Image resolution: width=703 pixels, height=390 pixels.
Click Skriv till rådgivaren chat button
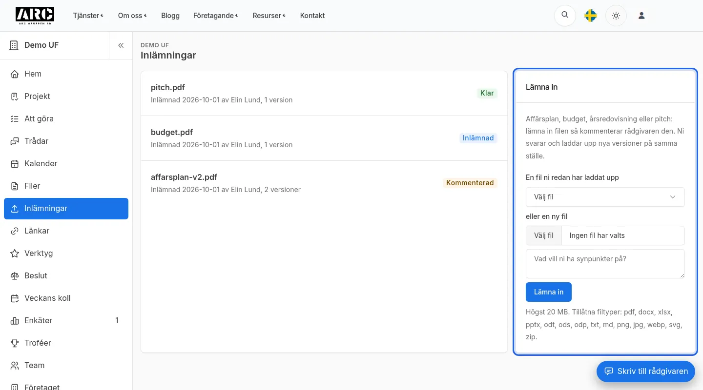pos(646,371)
